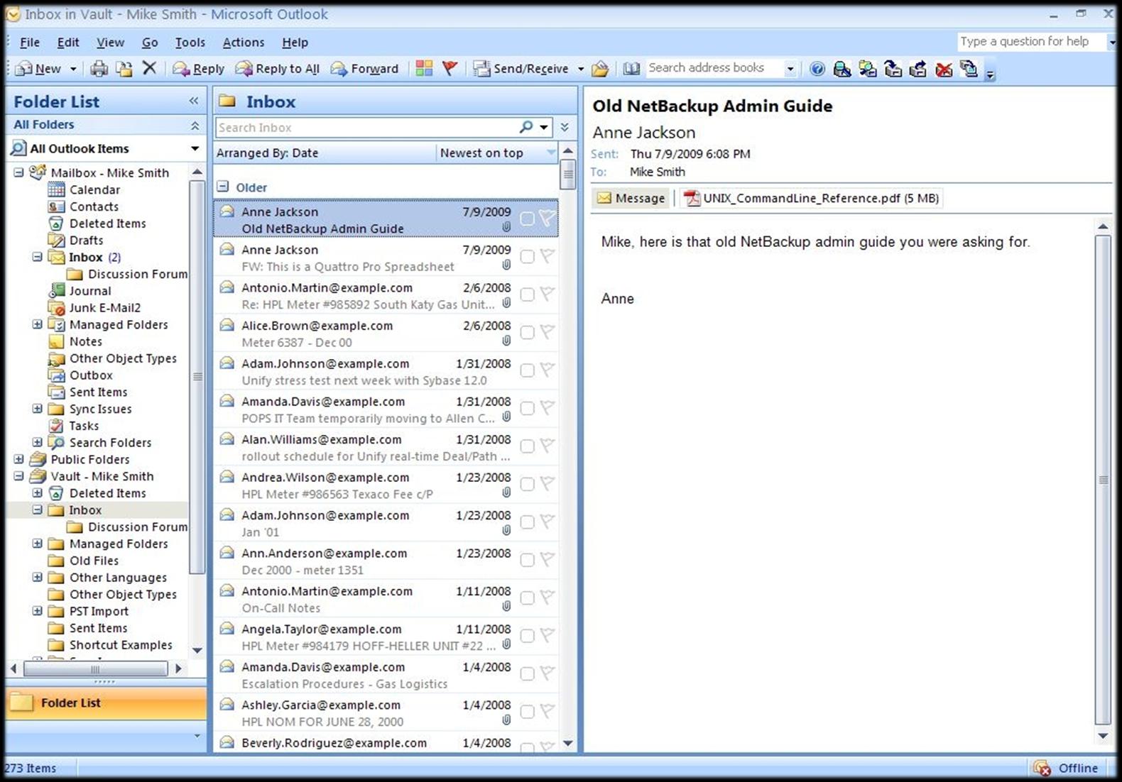Expand the PST Import folder
Viewport: 1122px width, 782px height.
point(38,611)
